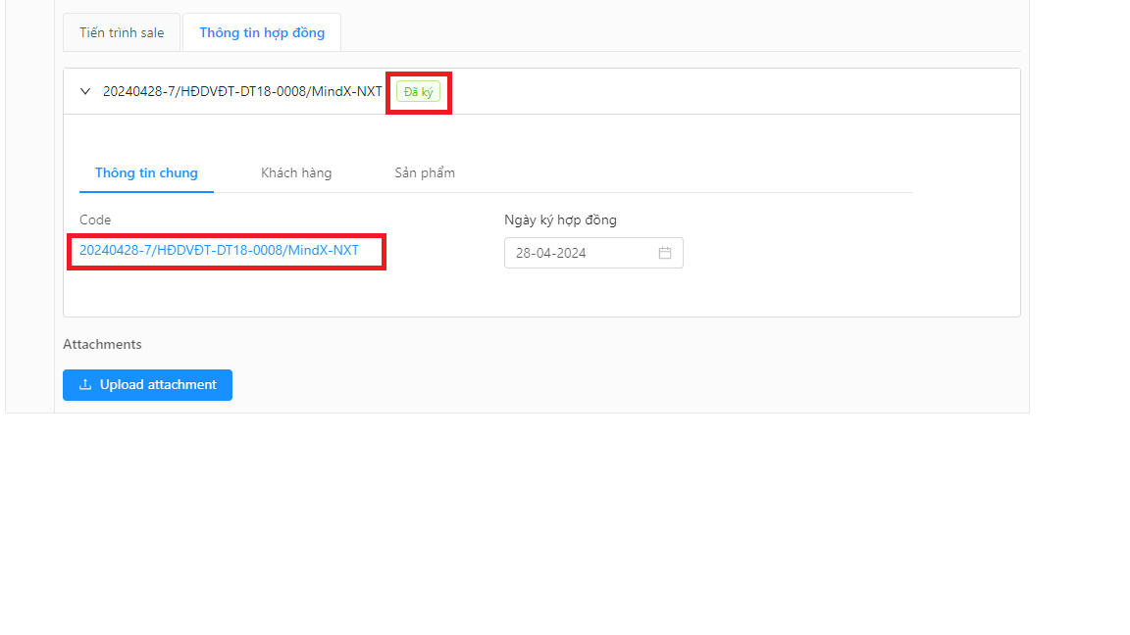The width and height of the screenshot is (1130, 635).
Task: Select the 'Thông tin hợp đồng' tab
Action: tap(262, 32)
